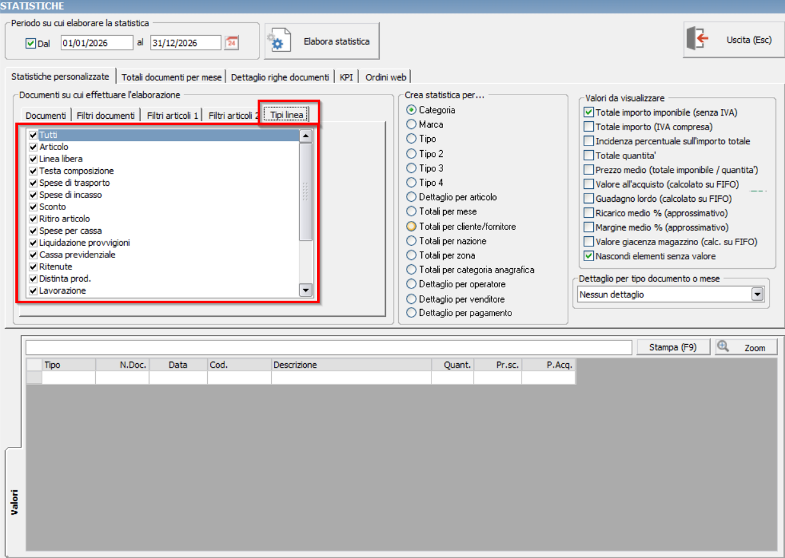Click the start date field 01/01/2026
The width and height of the screenshot is (785, 558).
coord(97,43)
